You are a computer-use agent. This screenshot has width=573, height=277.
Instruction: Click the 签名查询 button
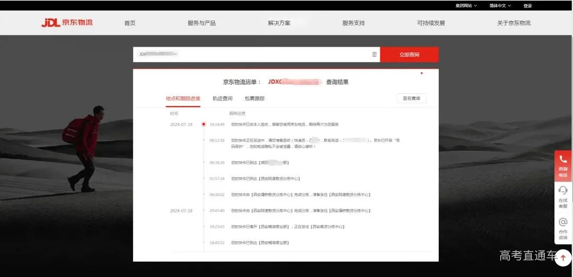coord(412,98)
